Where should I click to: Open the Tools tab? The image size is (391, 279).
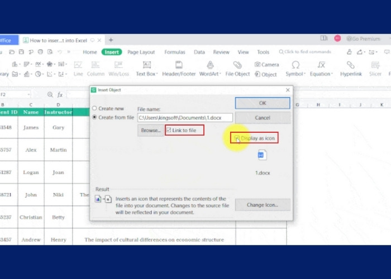click(x=263, y=52)
